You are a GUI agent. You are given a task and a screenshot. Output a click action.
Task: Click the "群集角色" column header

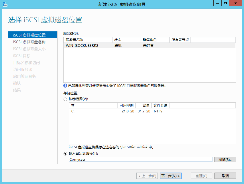[x=155, y=40]
